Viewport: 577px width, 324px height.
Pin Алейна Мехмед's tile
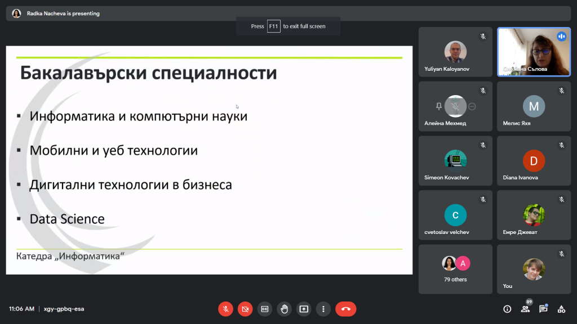point(438,106)
